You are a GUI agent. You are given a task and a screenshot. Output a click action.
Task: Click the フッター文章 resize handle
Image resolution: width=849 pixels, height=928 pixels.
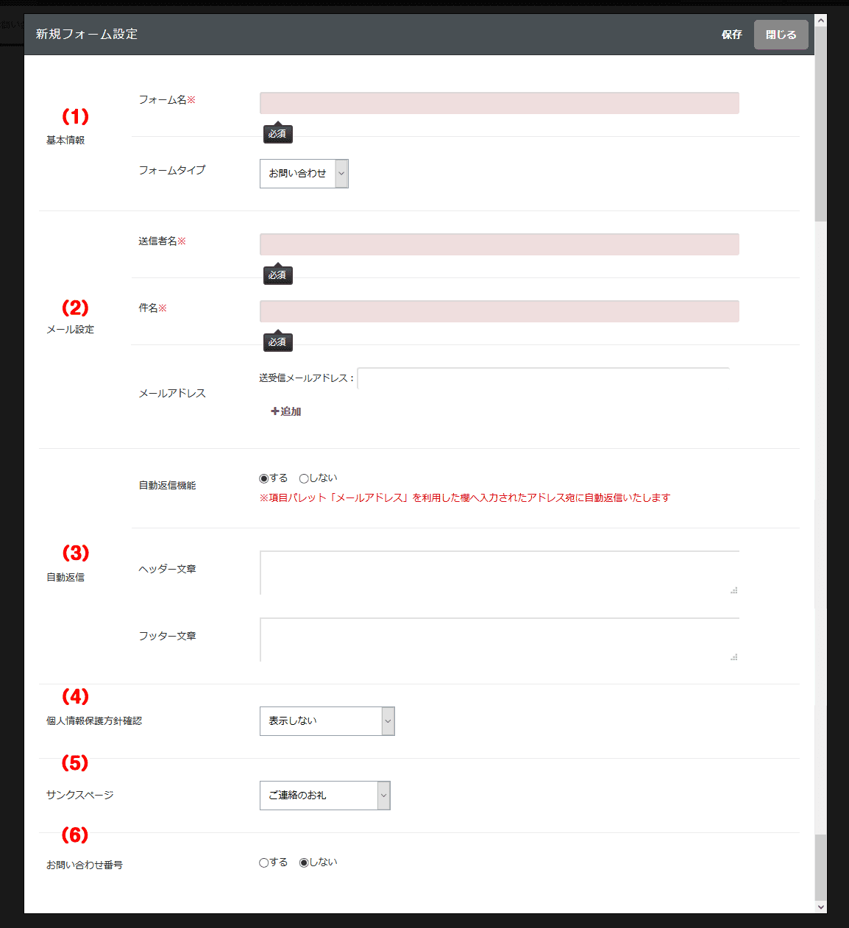733,657
